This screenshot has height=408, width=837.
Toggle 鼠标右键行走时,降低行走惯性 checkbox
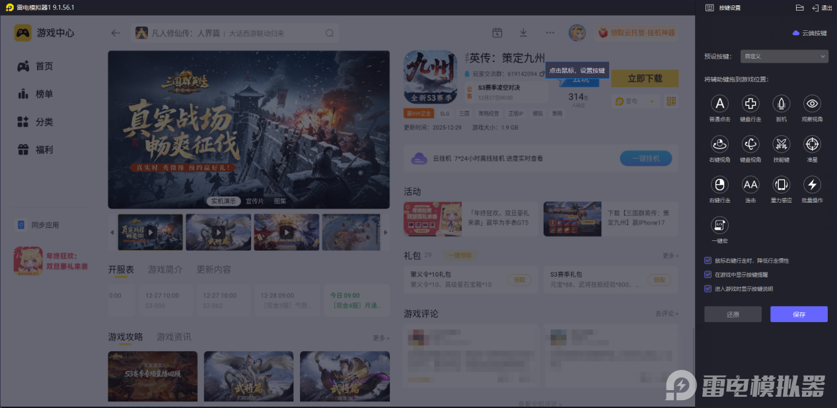tap(708, 261)
